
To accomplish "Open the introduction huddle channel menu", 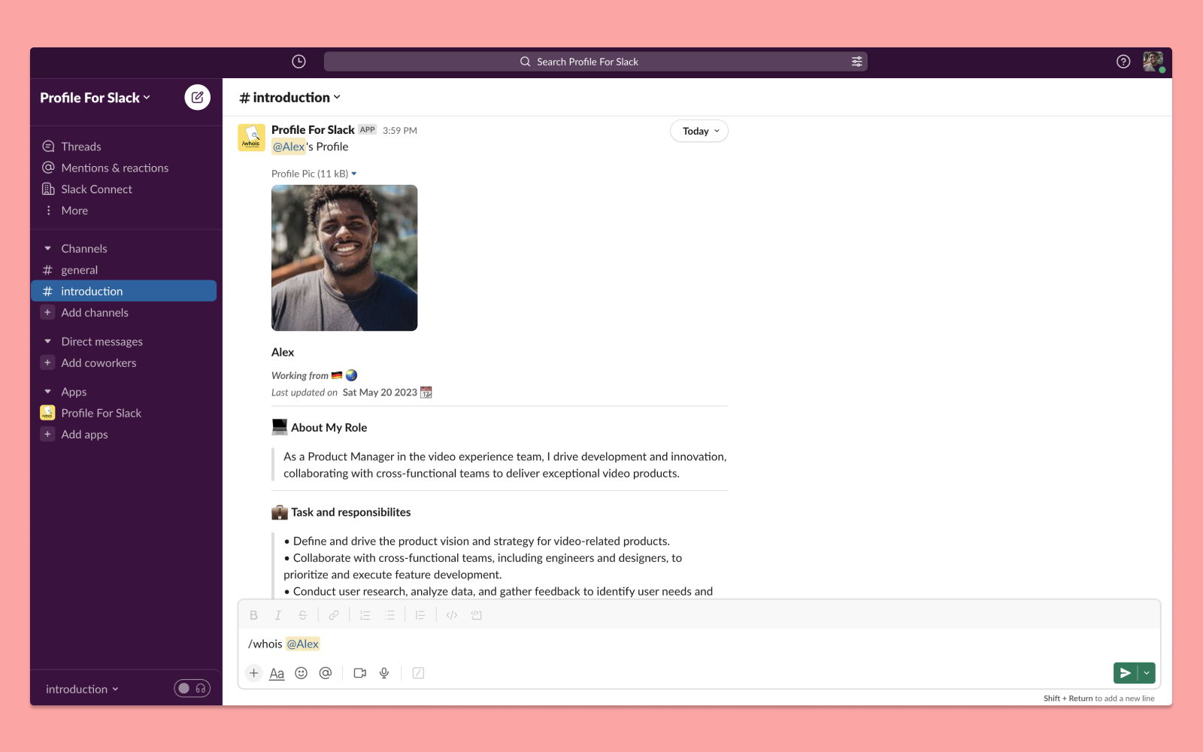I will pyautogui.click(x=82, y=689).
